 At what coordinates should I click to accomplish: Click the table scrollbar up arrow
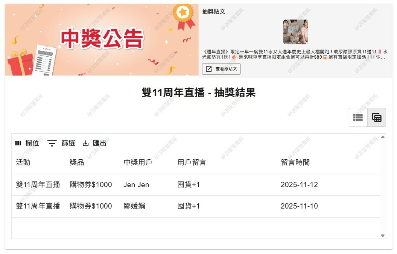[x=383, y=137]
